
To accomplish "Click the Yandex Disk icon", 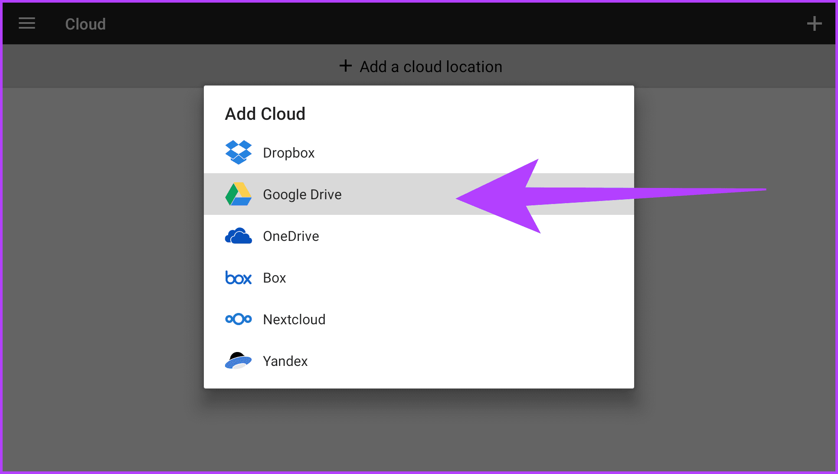I will click(238, 361).
